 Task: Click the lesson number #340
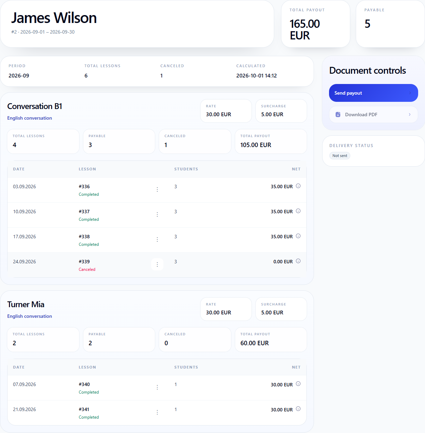click(84, 384)
